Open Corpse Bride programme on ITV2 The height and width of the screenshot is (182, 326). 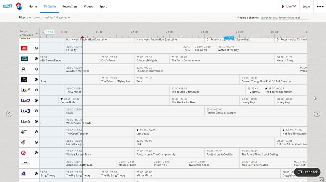pos(114,101)
